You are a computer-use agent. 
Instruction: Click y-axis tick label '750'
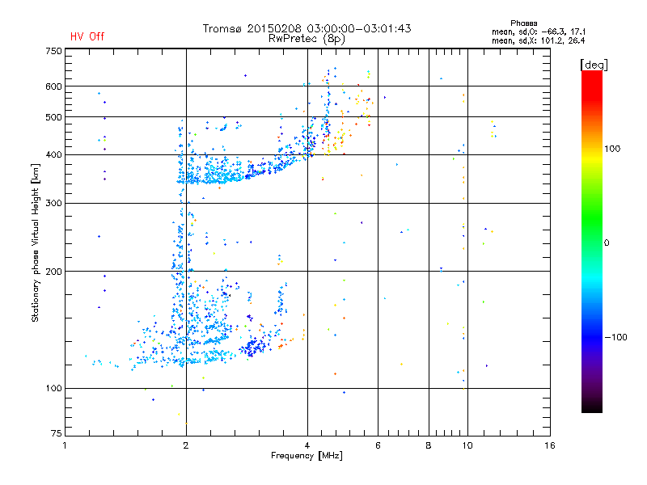coord(53,51)
